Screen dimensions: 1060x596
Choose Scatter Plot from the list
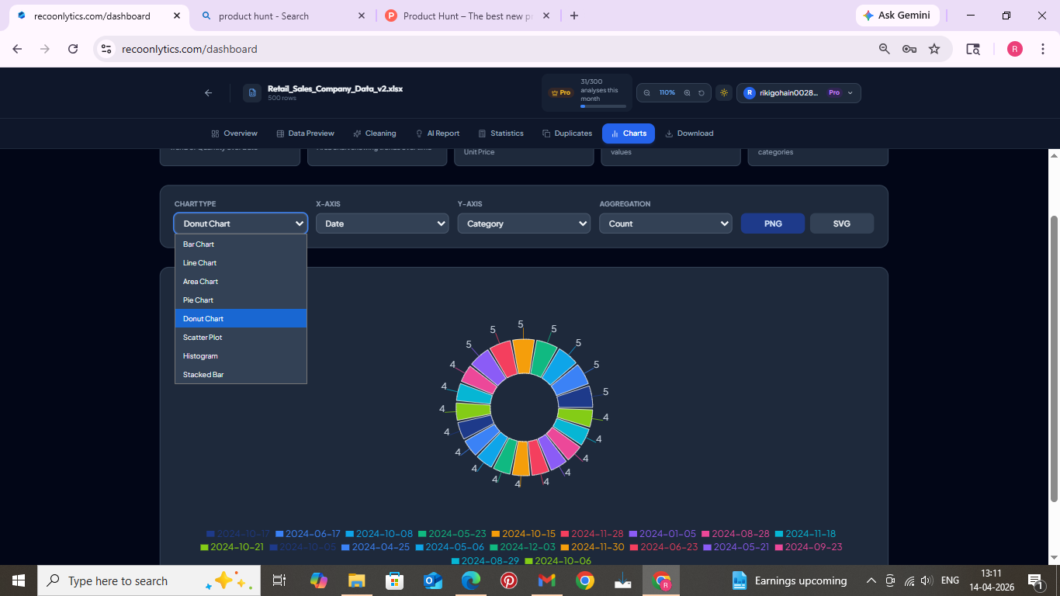[241, 338]
